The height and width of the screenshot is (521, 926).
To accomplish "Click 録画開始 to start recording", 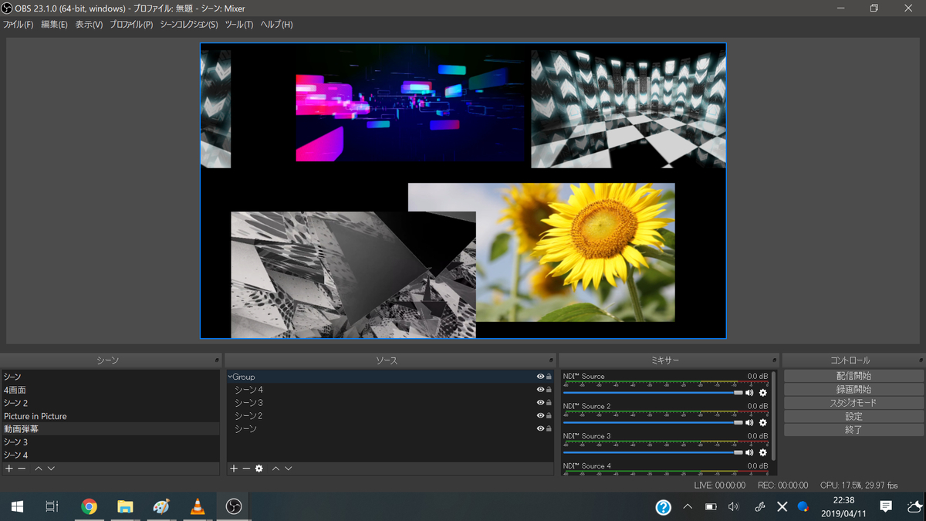I will [x=853, y=390].
